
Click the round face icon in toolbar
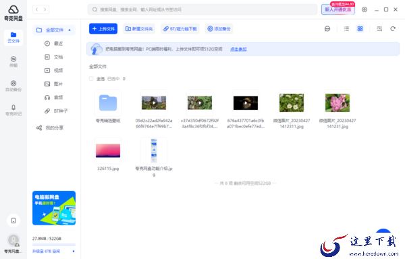[x=327, y=28]
